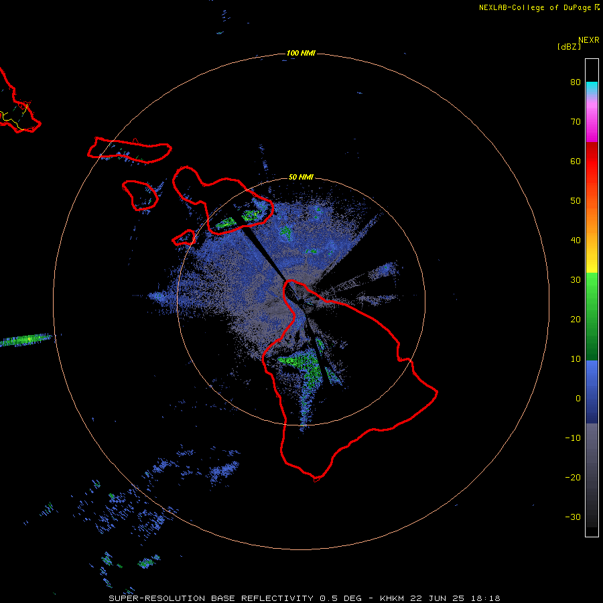Click the 60 value on dBZ scale
Image resolution: width=603 pixels, height=603 pixels.
(576, 161)
